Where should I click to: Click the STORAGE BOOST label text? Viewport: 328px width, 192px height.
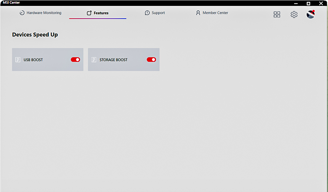tap(113, 60)
